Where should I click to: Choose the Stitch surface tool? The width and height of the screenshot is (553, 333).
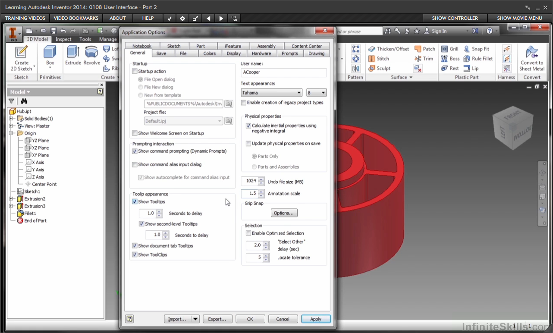click(x=379, y=59)
